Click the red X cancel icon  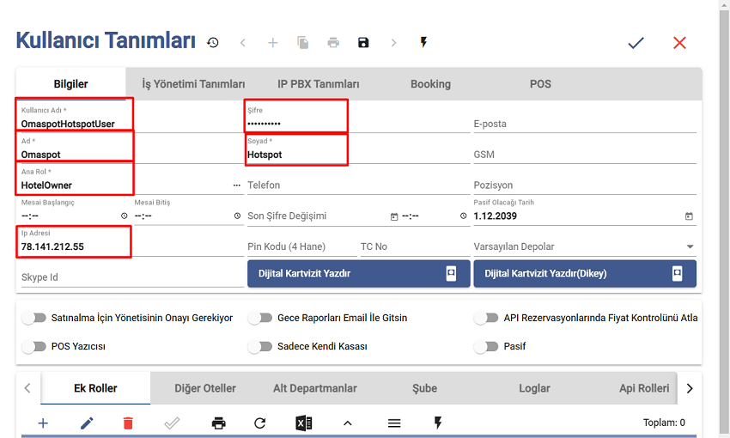(x=679, y=42)
